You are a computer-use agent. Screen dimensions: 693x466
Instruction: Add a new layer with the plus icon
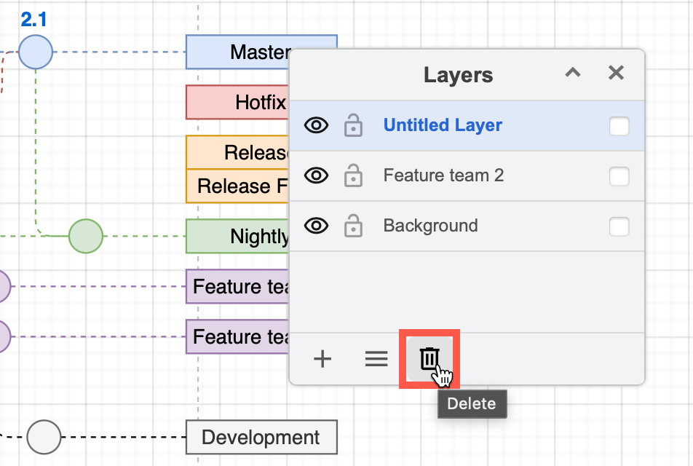tap(322, 358)
